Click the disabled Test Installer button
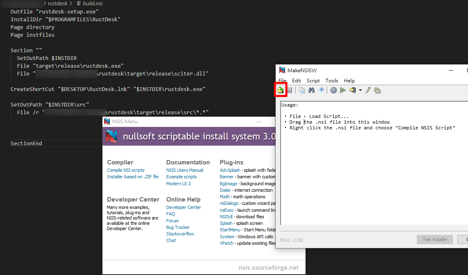Viewport: 468px width, 275px height. pyautogui.click(x=435, y=240)
